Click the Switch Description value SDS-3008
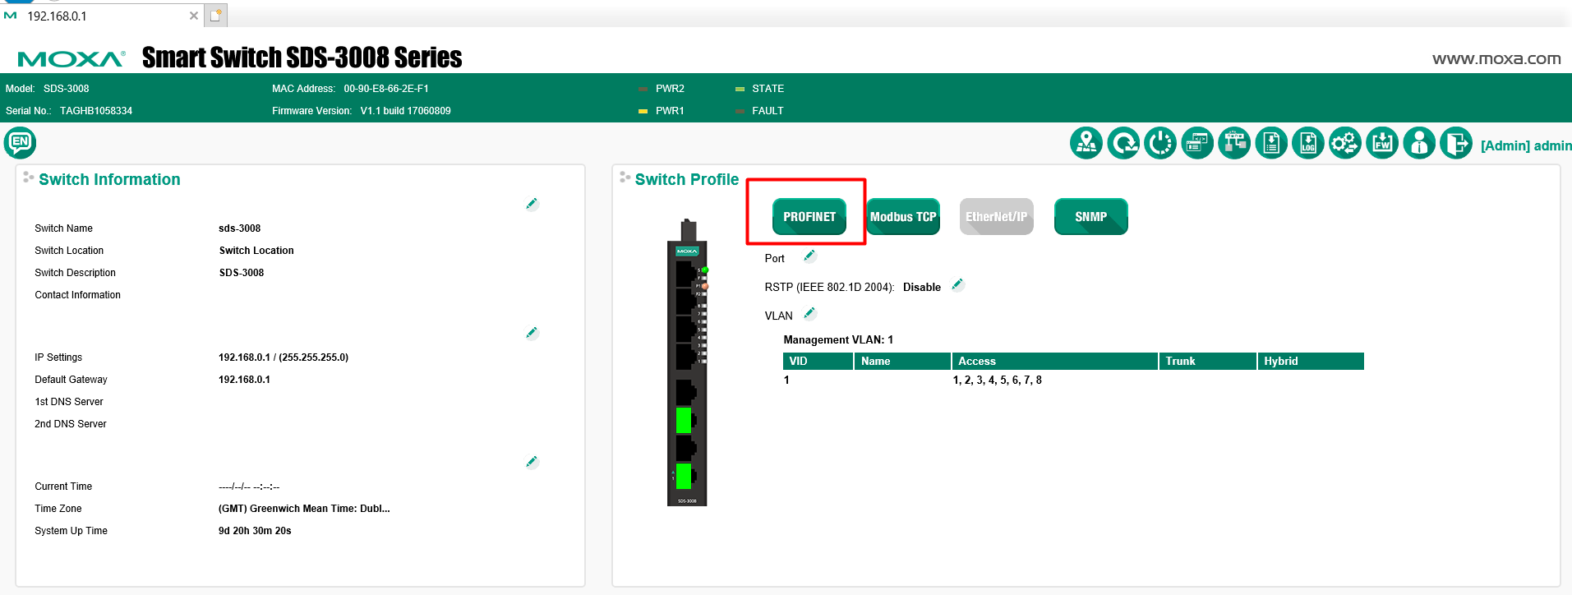The image size is (1572, 595). (x=242, y=273)
